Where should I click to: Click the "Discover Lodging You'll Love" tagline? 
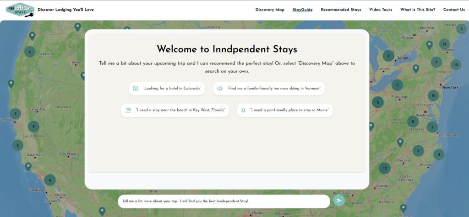point(65,10)
